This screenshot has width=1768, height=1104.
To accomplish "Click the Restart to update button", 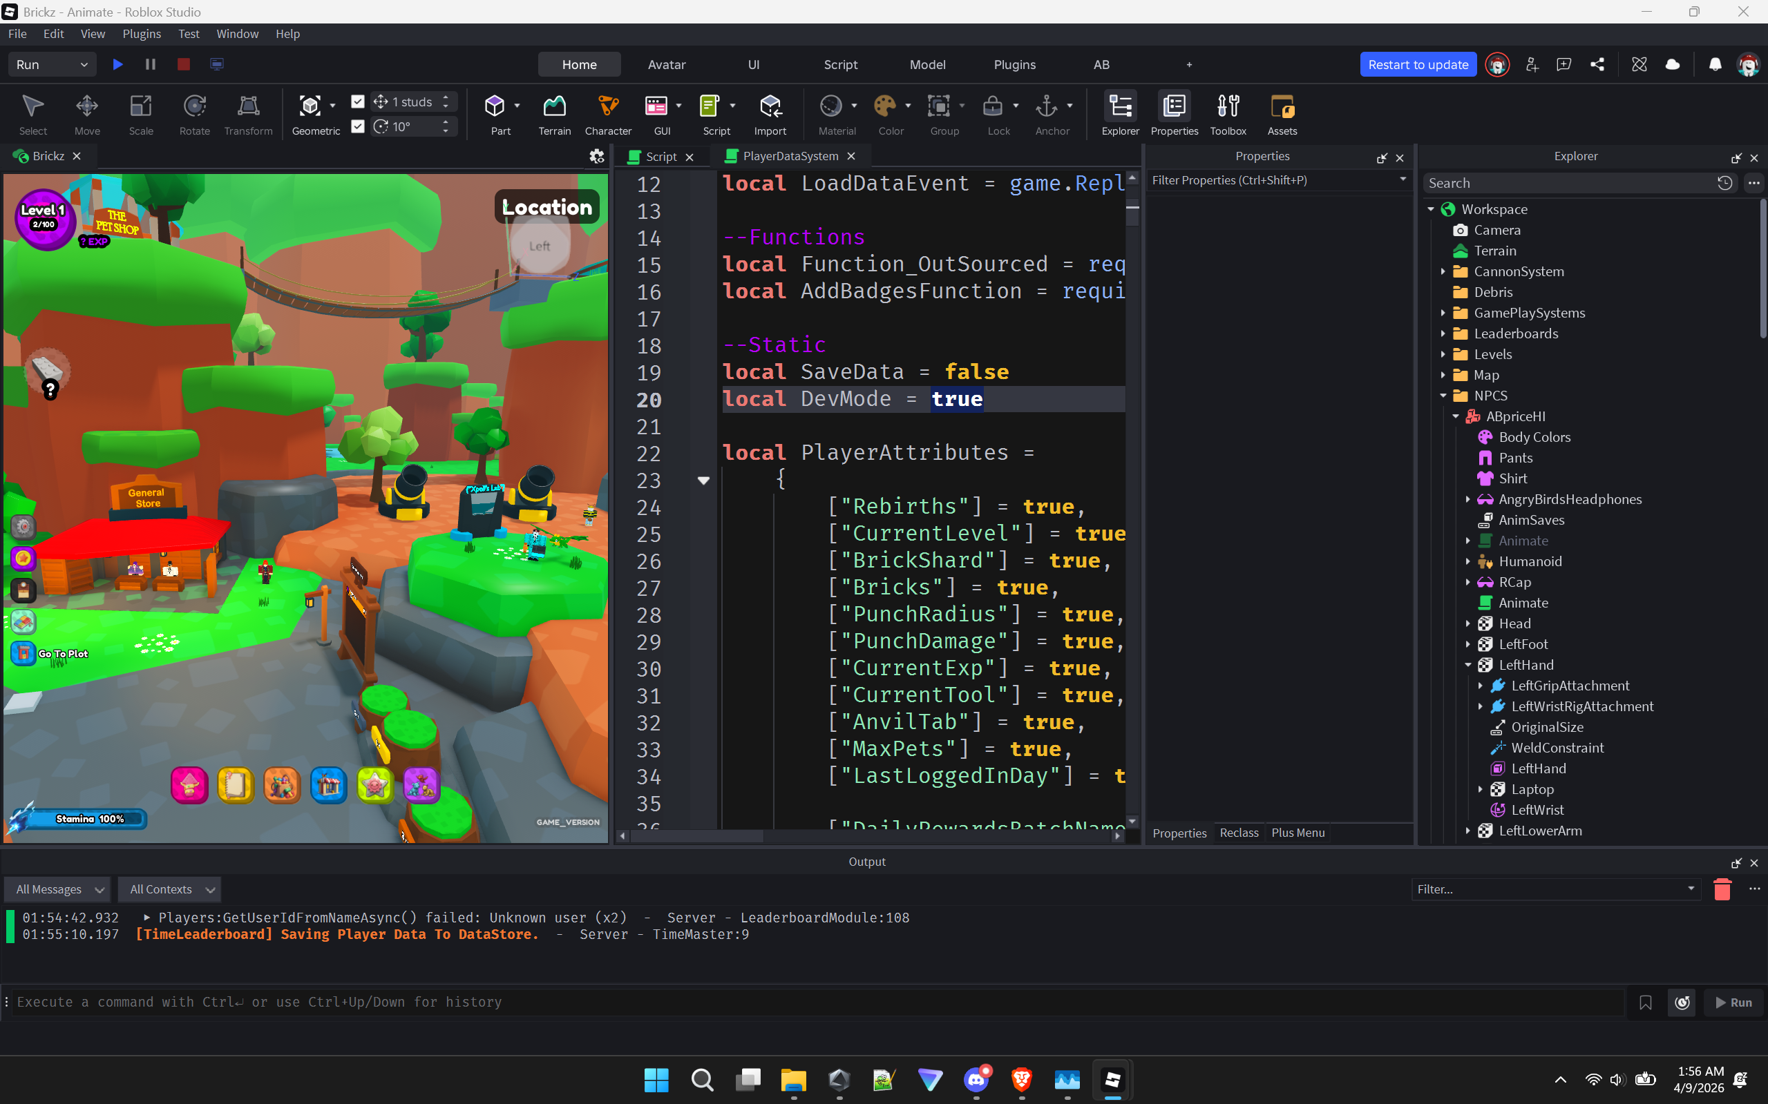I will (1418, 64).
